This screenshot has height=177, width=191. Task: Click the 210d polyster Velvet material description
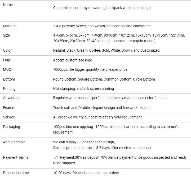coord(102,26)
